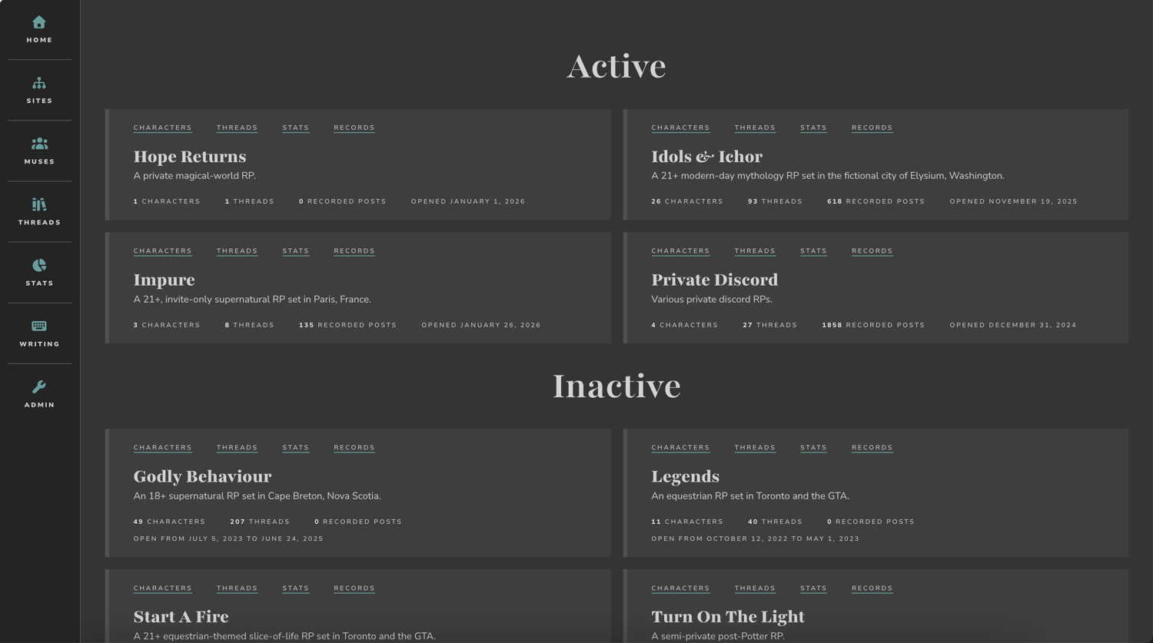View Stats link for Impure
Screen dimensions: 1153x643
tap(295, 251)
